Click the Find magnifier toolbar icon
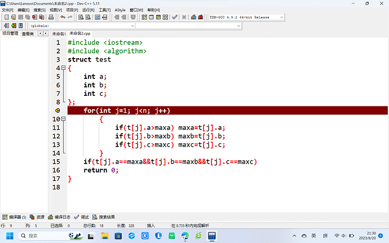Image resolution: width=389 pixels, height=243 pixels. pyautogui.click(x=81, y=17)
